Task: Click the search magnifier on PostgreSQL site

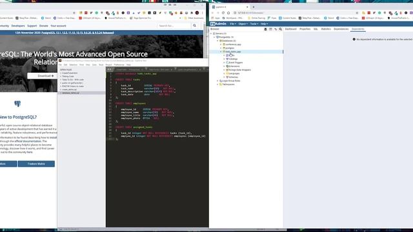Action: (x=195, y=26)
